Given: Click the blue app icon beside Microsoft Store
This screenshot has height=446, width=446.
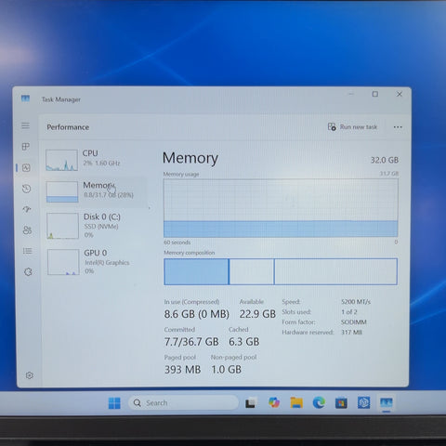Looking at the screenshot, I should [x=363, y=403].
